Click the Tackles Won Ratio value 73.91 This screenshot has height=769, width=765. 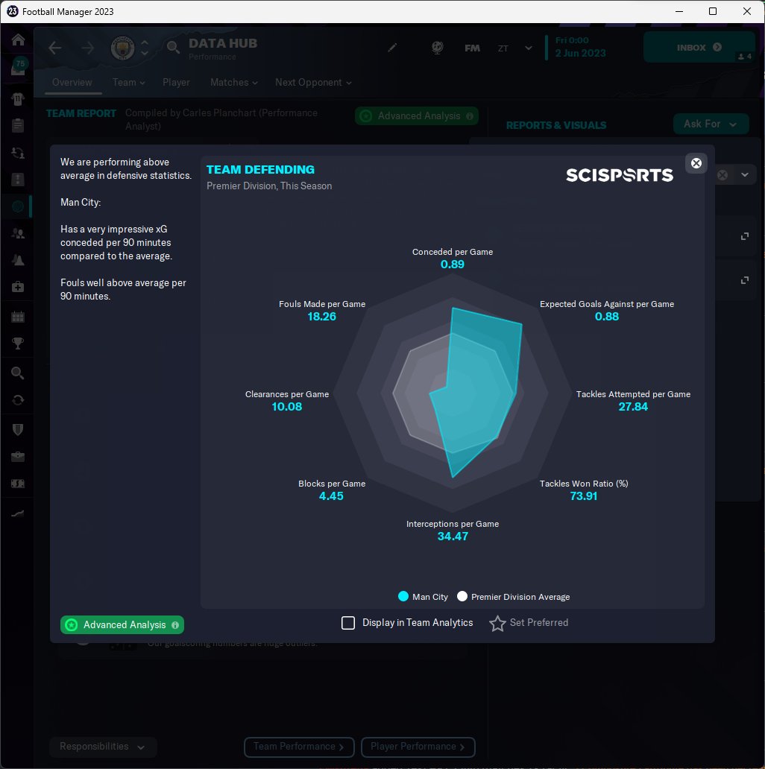click(x=583, y=496)
